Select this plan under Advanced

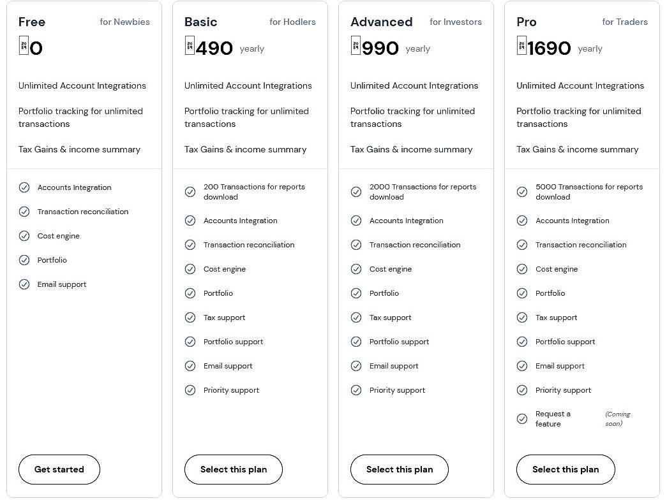click(x=399, y=469)
